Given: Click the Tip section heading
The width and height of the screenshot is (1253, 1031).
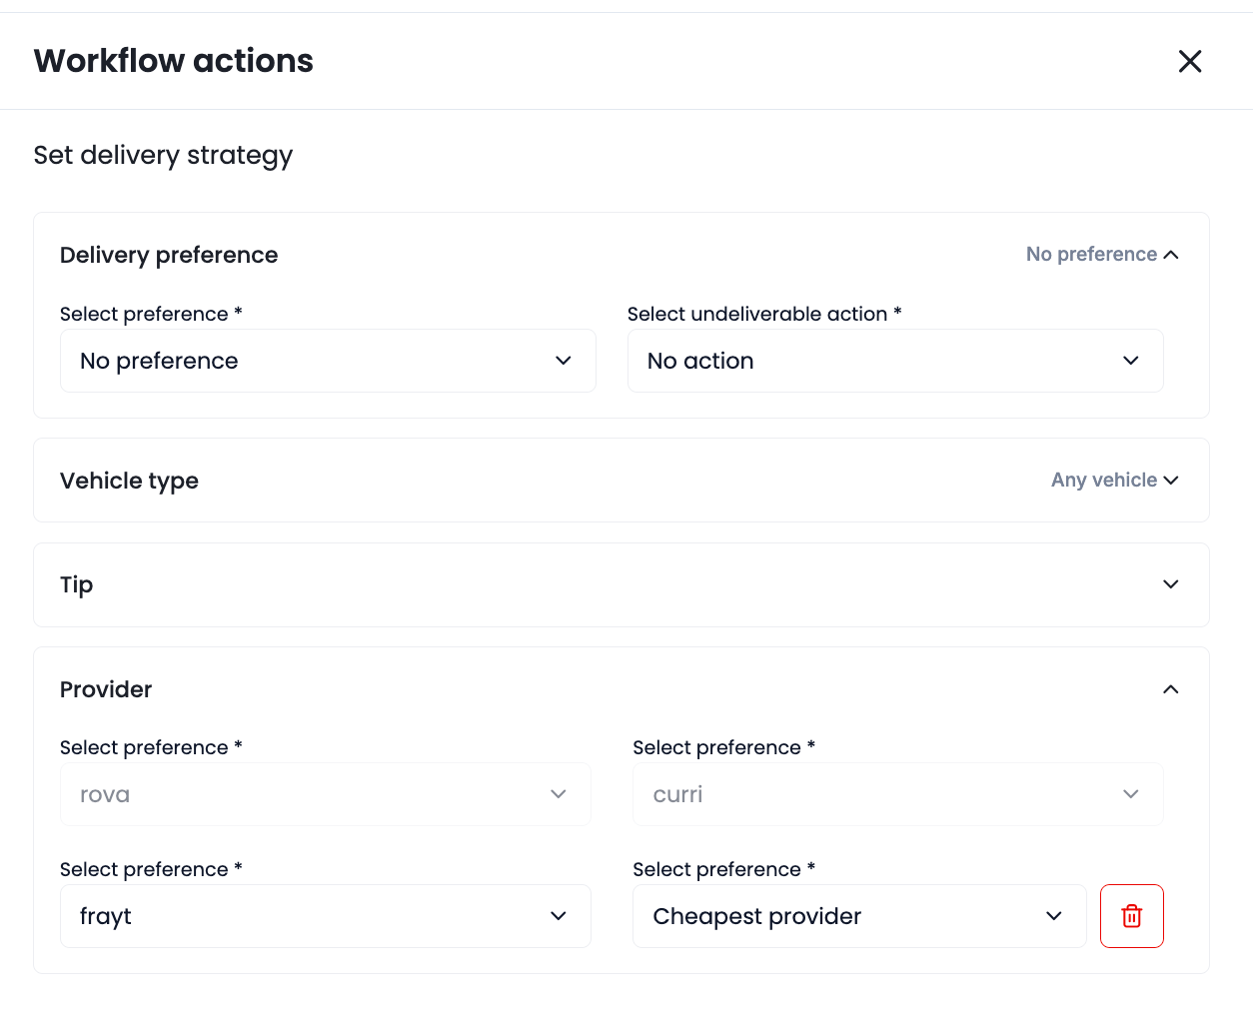Looking at the screenshot, I should (x=77, y=584).
